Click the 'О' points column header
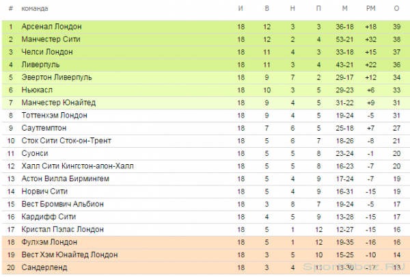 click(396, 9)
